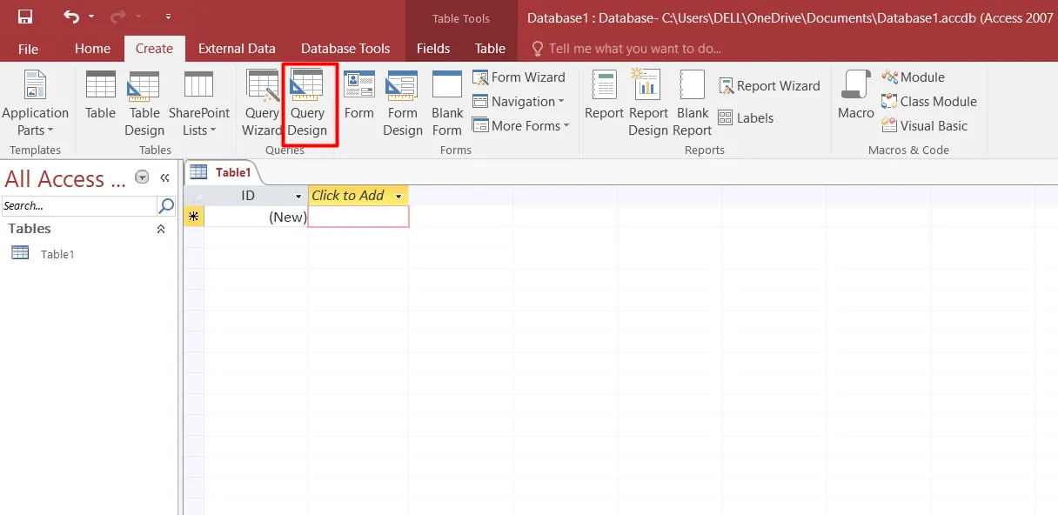Open the File menu
This screenshot has width=1058, height=515.
(28, 49)
